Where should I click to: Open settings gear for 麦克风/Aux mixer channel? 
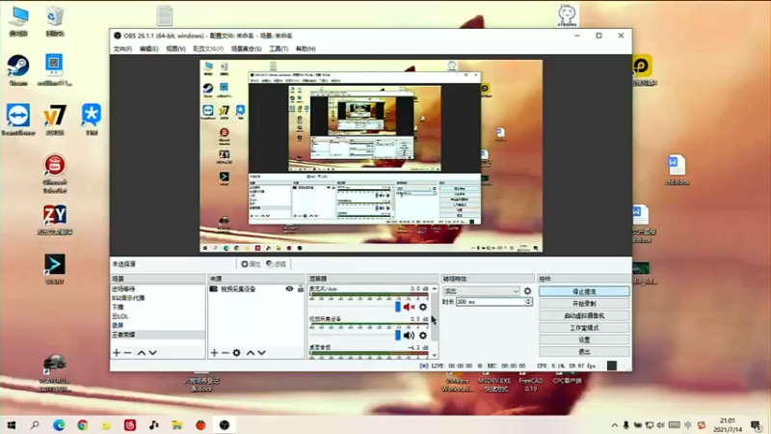point(423,307)
